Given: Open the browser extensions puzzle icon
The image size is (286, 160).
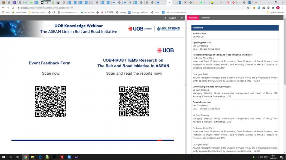Looking at the screenshot, I should click(273, 8).
